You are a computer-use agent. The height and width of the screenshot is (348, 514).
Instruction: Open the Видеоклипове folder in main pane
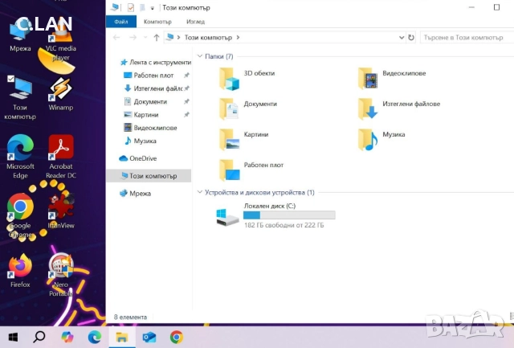[392, 79]
